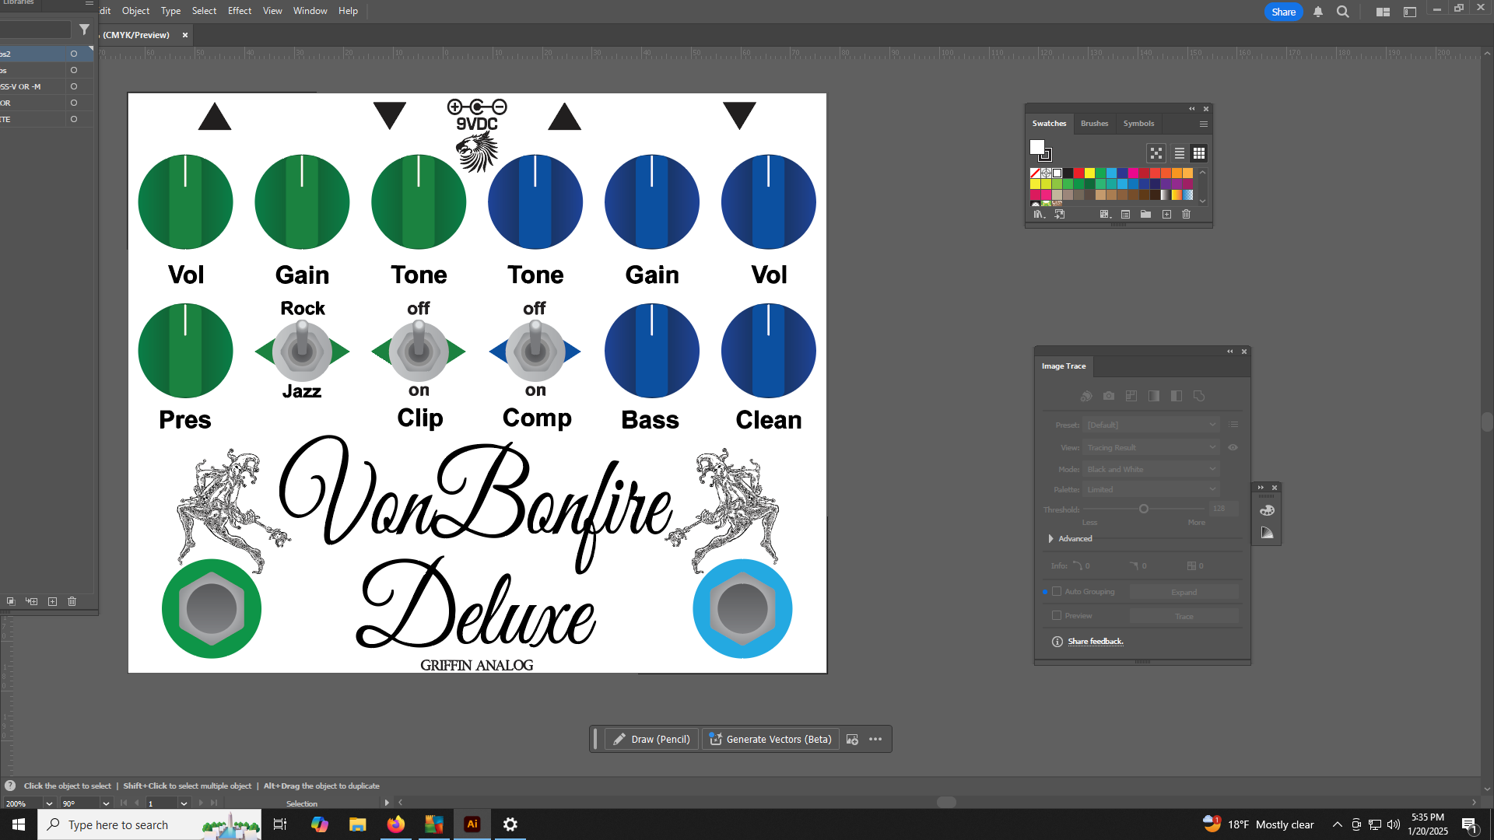Enable the Image Trace Preview checkbox
Image resolution: width=1494 pixels, height=840 pixels.
[x=1057, y=616]
